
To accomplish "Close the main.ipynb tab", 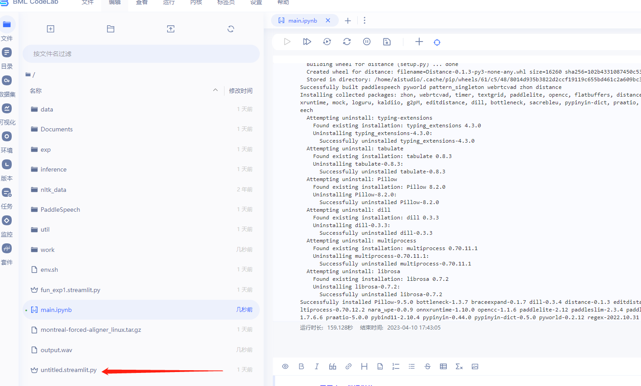I will (x=328, y=20).
